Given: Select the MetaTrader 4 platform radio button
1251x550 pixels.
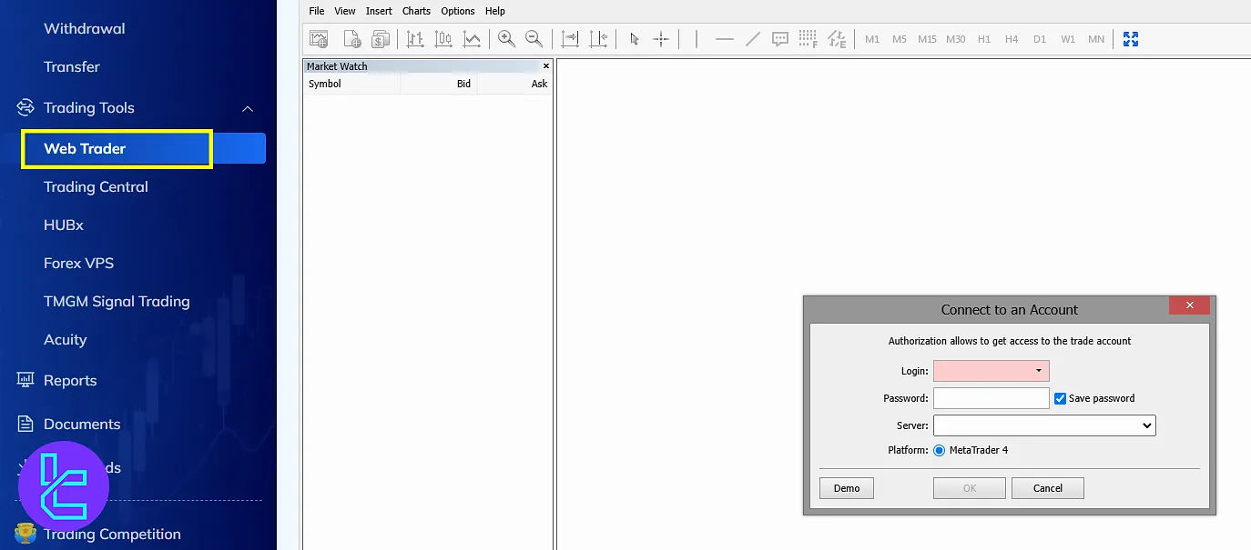Looking at the screenshot, I should 940,450.
